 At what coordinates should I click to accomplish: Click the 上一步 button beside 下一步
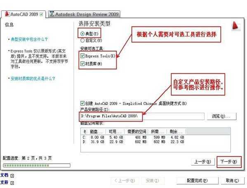[203, 162]
